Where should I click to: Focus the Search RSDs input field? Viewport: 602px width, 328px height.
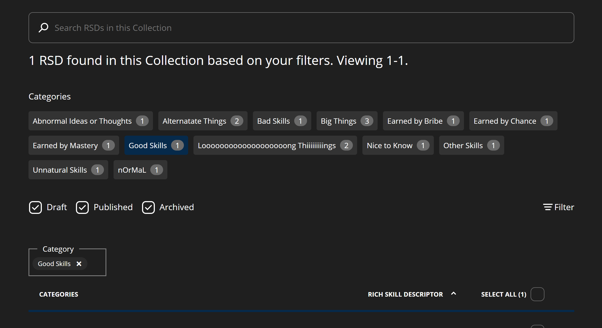(x=301, y=28)
